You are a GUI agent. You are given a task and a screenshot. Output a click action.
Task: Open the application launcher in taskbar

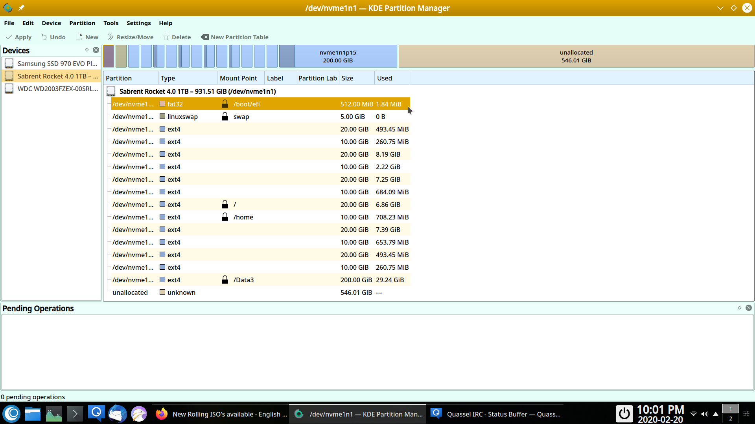[x=12, y=413]
